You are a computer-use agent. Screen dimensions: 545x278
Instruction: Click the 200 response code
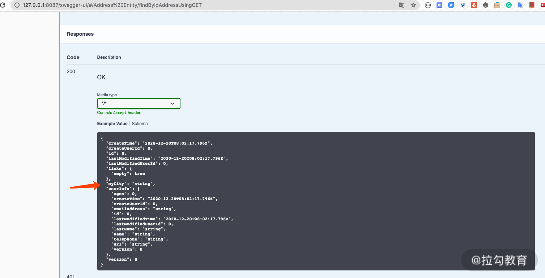(x=71, y=71)
